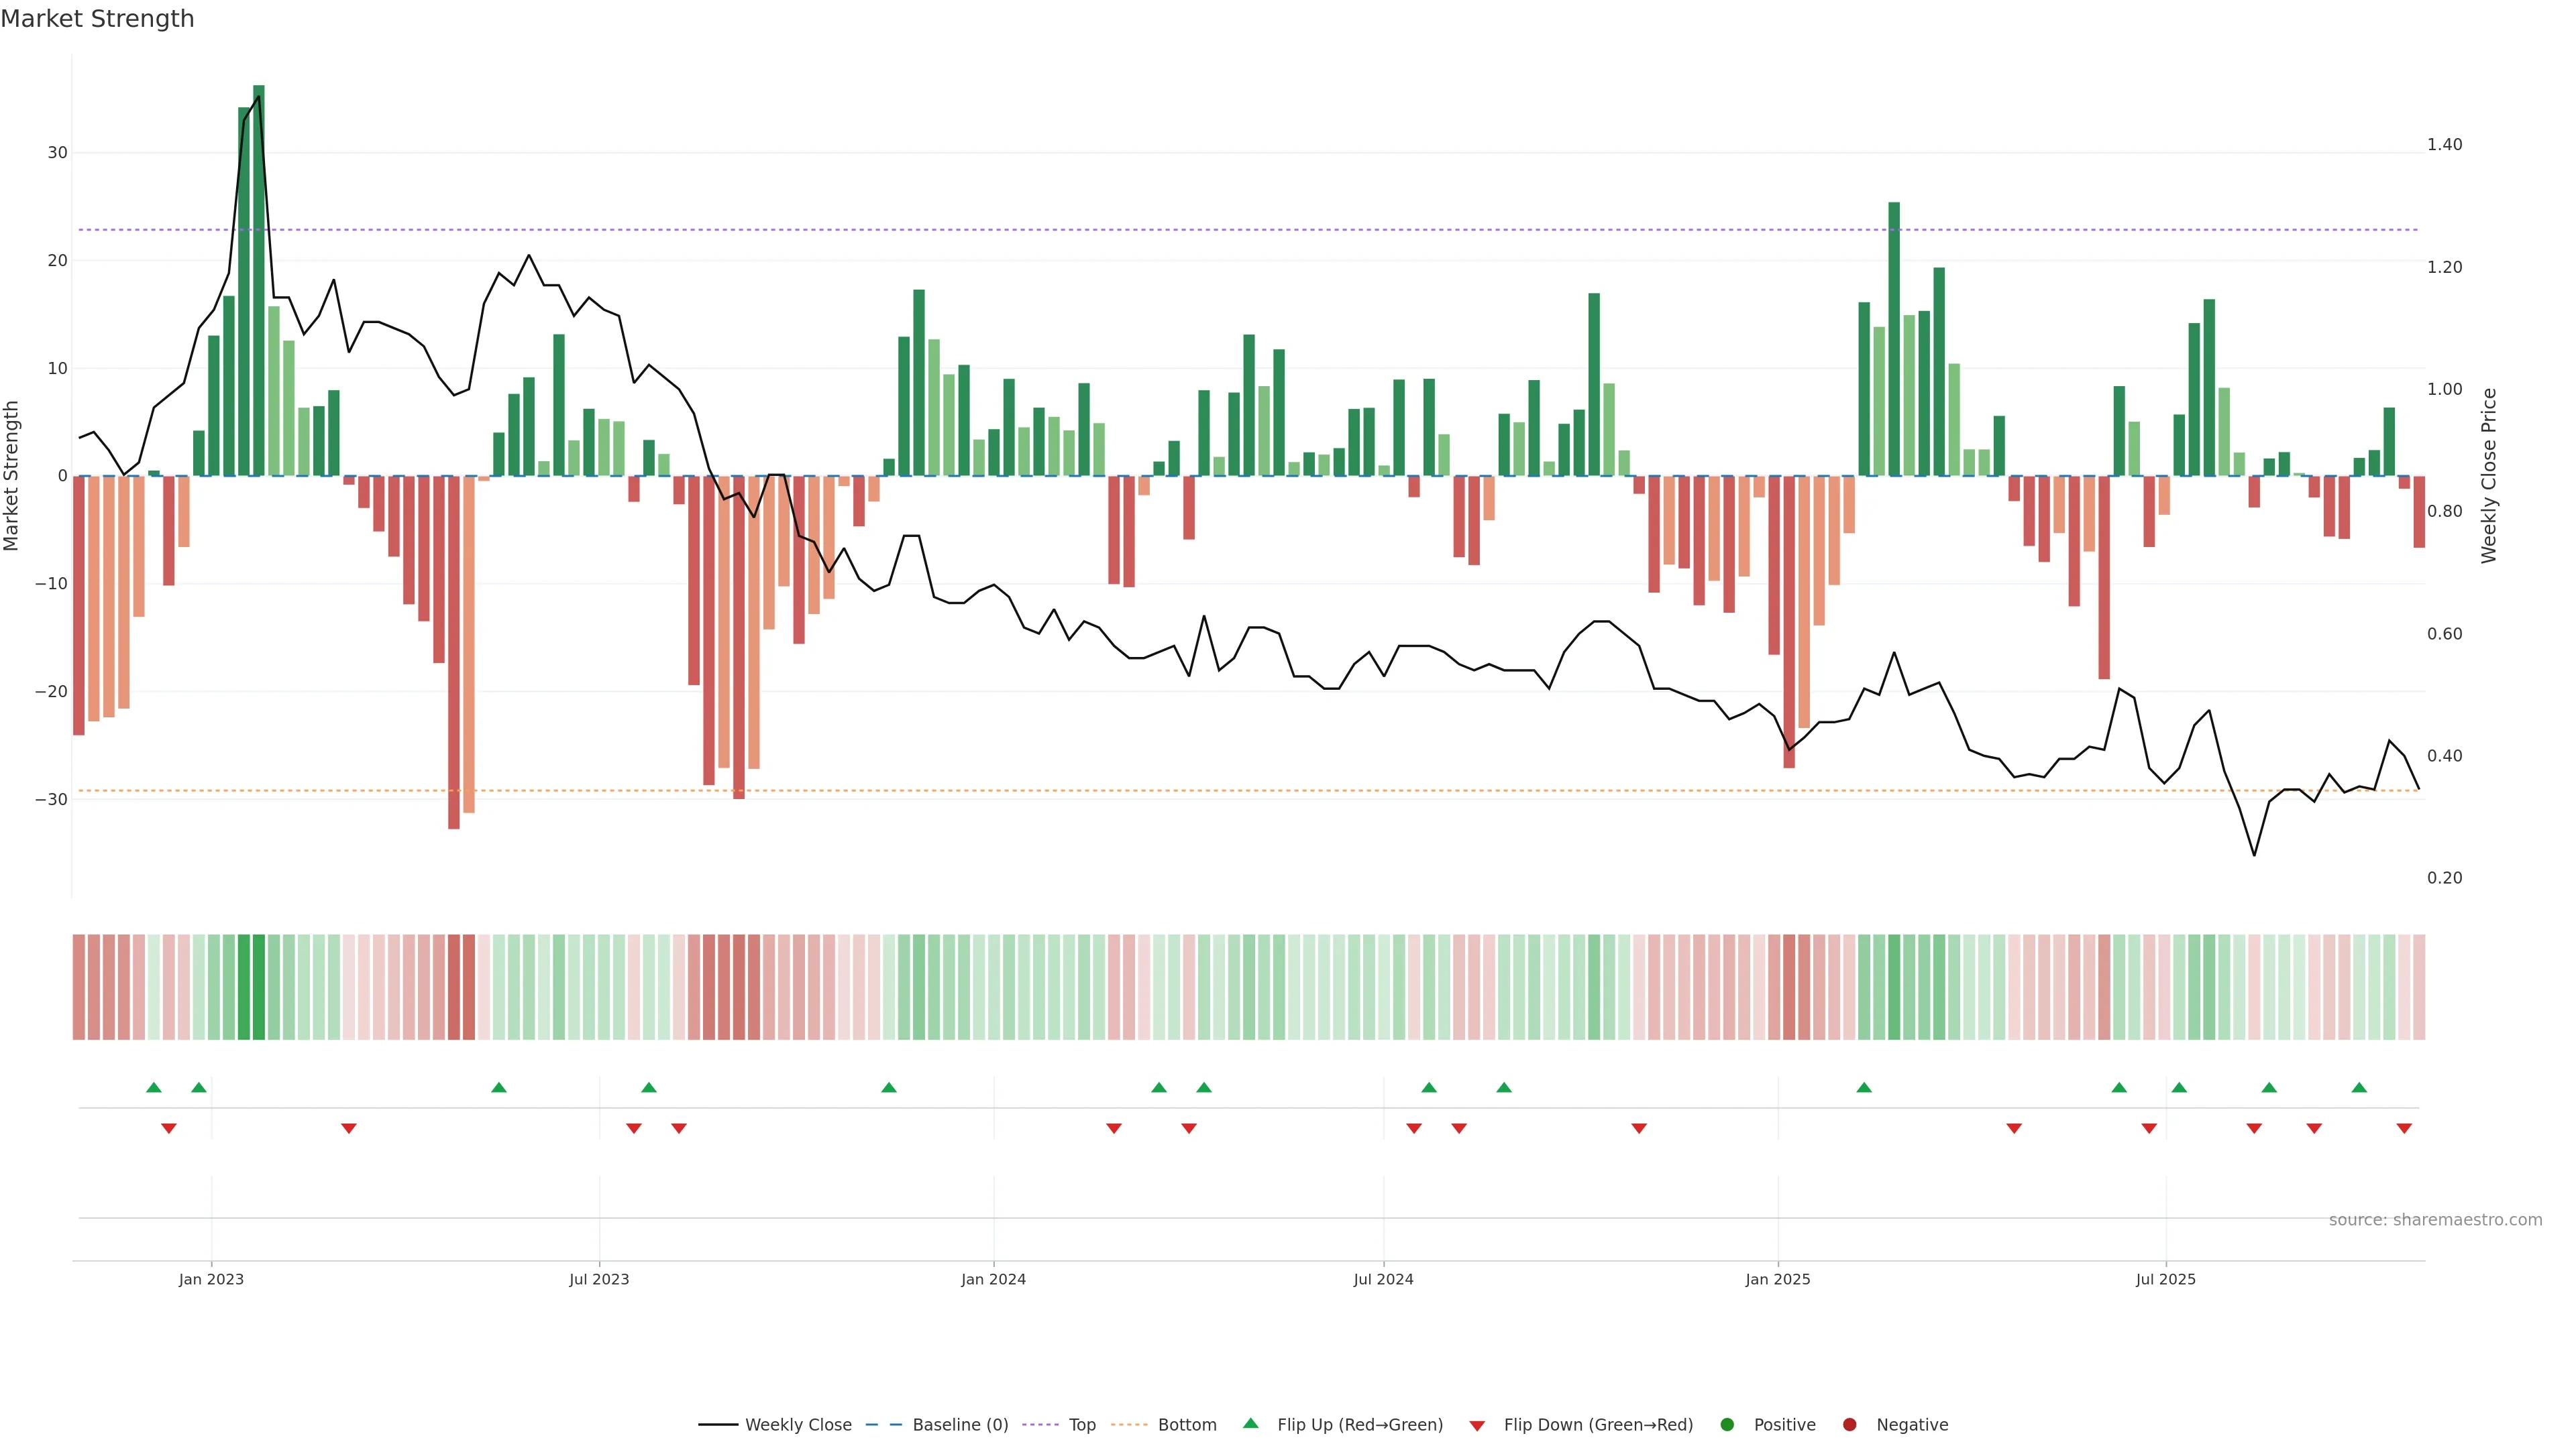Click the sharemaestro.com source text
This screenshot has height=1448, width=2576.
tap(2435, 1219)
